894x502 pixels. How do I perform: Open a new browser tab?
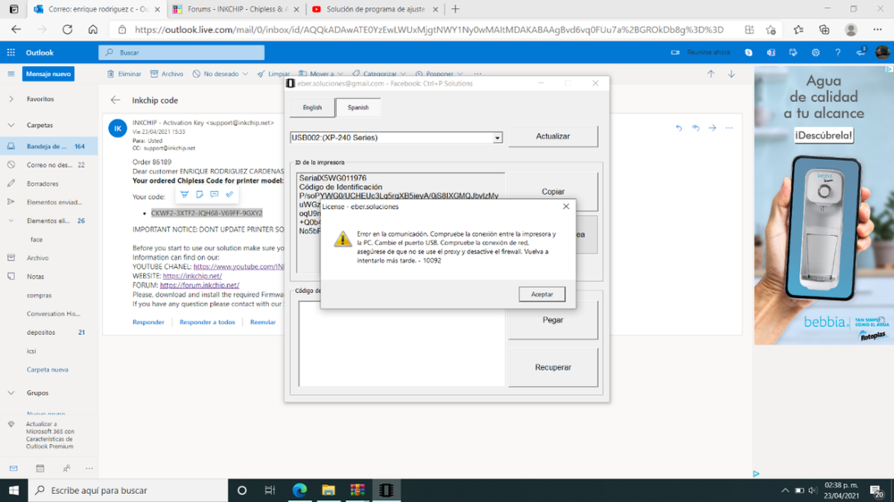[x=455, y=9]
